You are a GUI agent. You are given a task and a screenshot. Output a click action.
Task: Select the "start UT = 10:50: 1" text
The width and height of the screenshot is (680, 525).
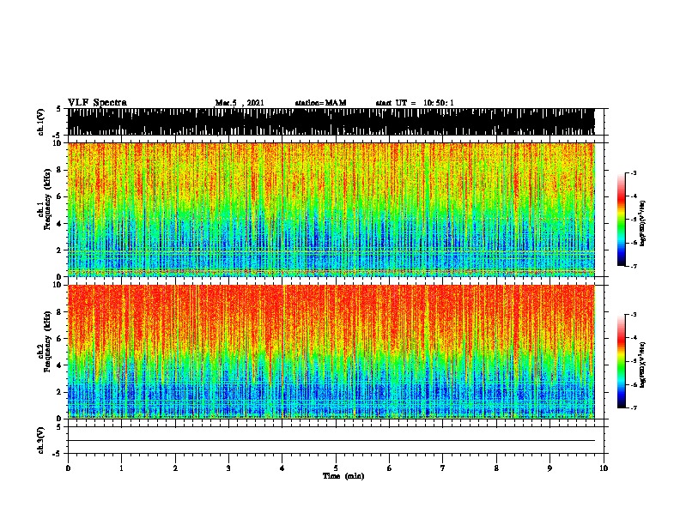coord(415,103)
